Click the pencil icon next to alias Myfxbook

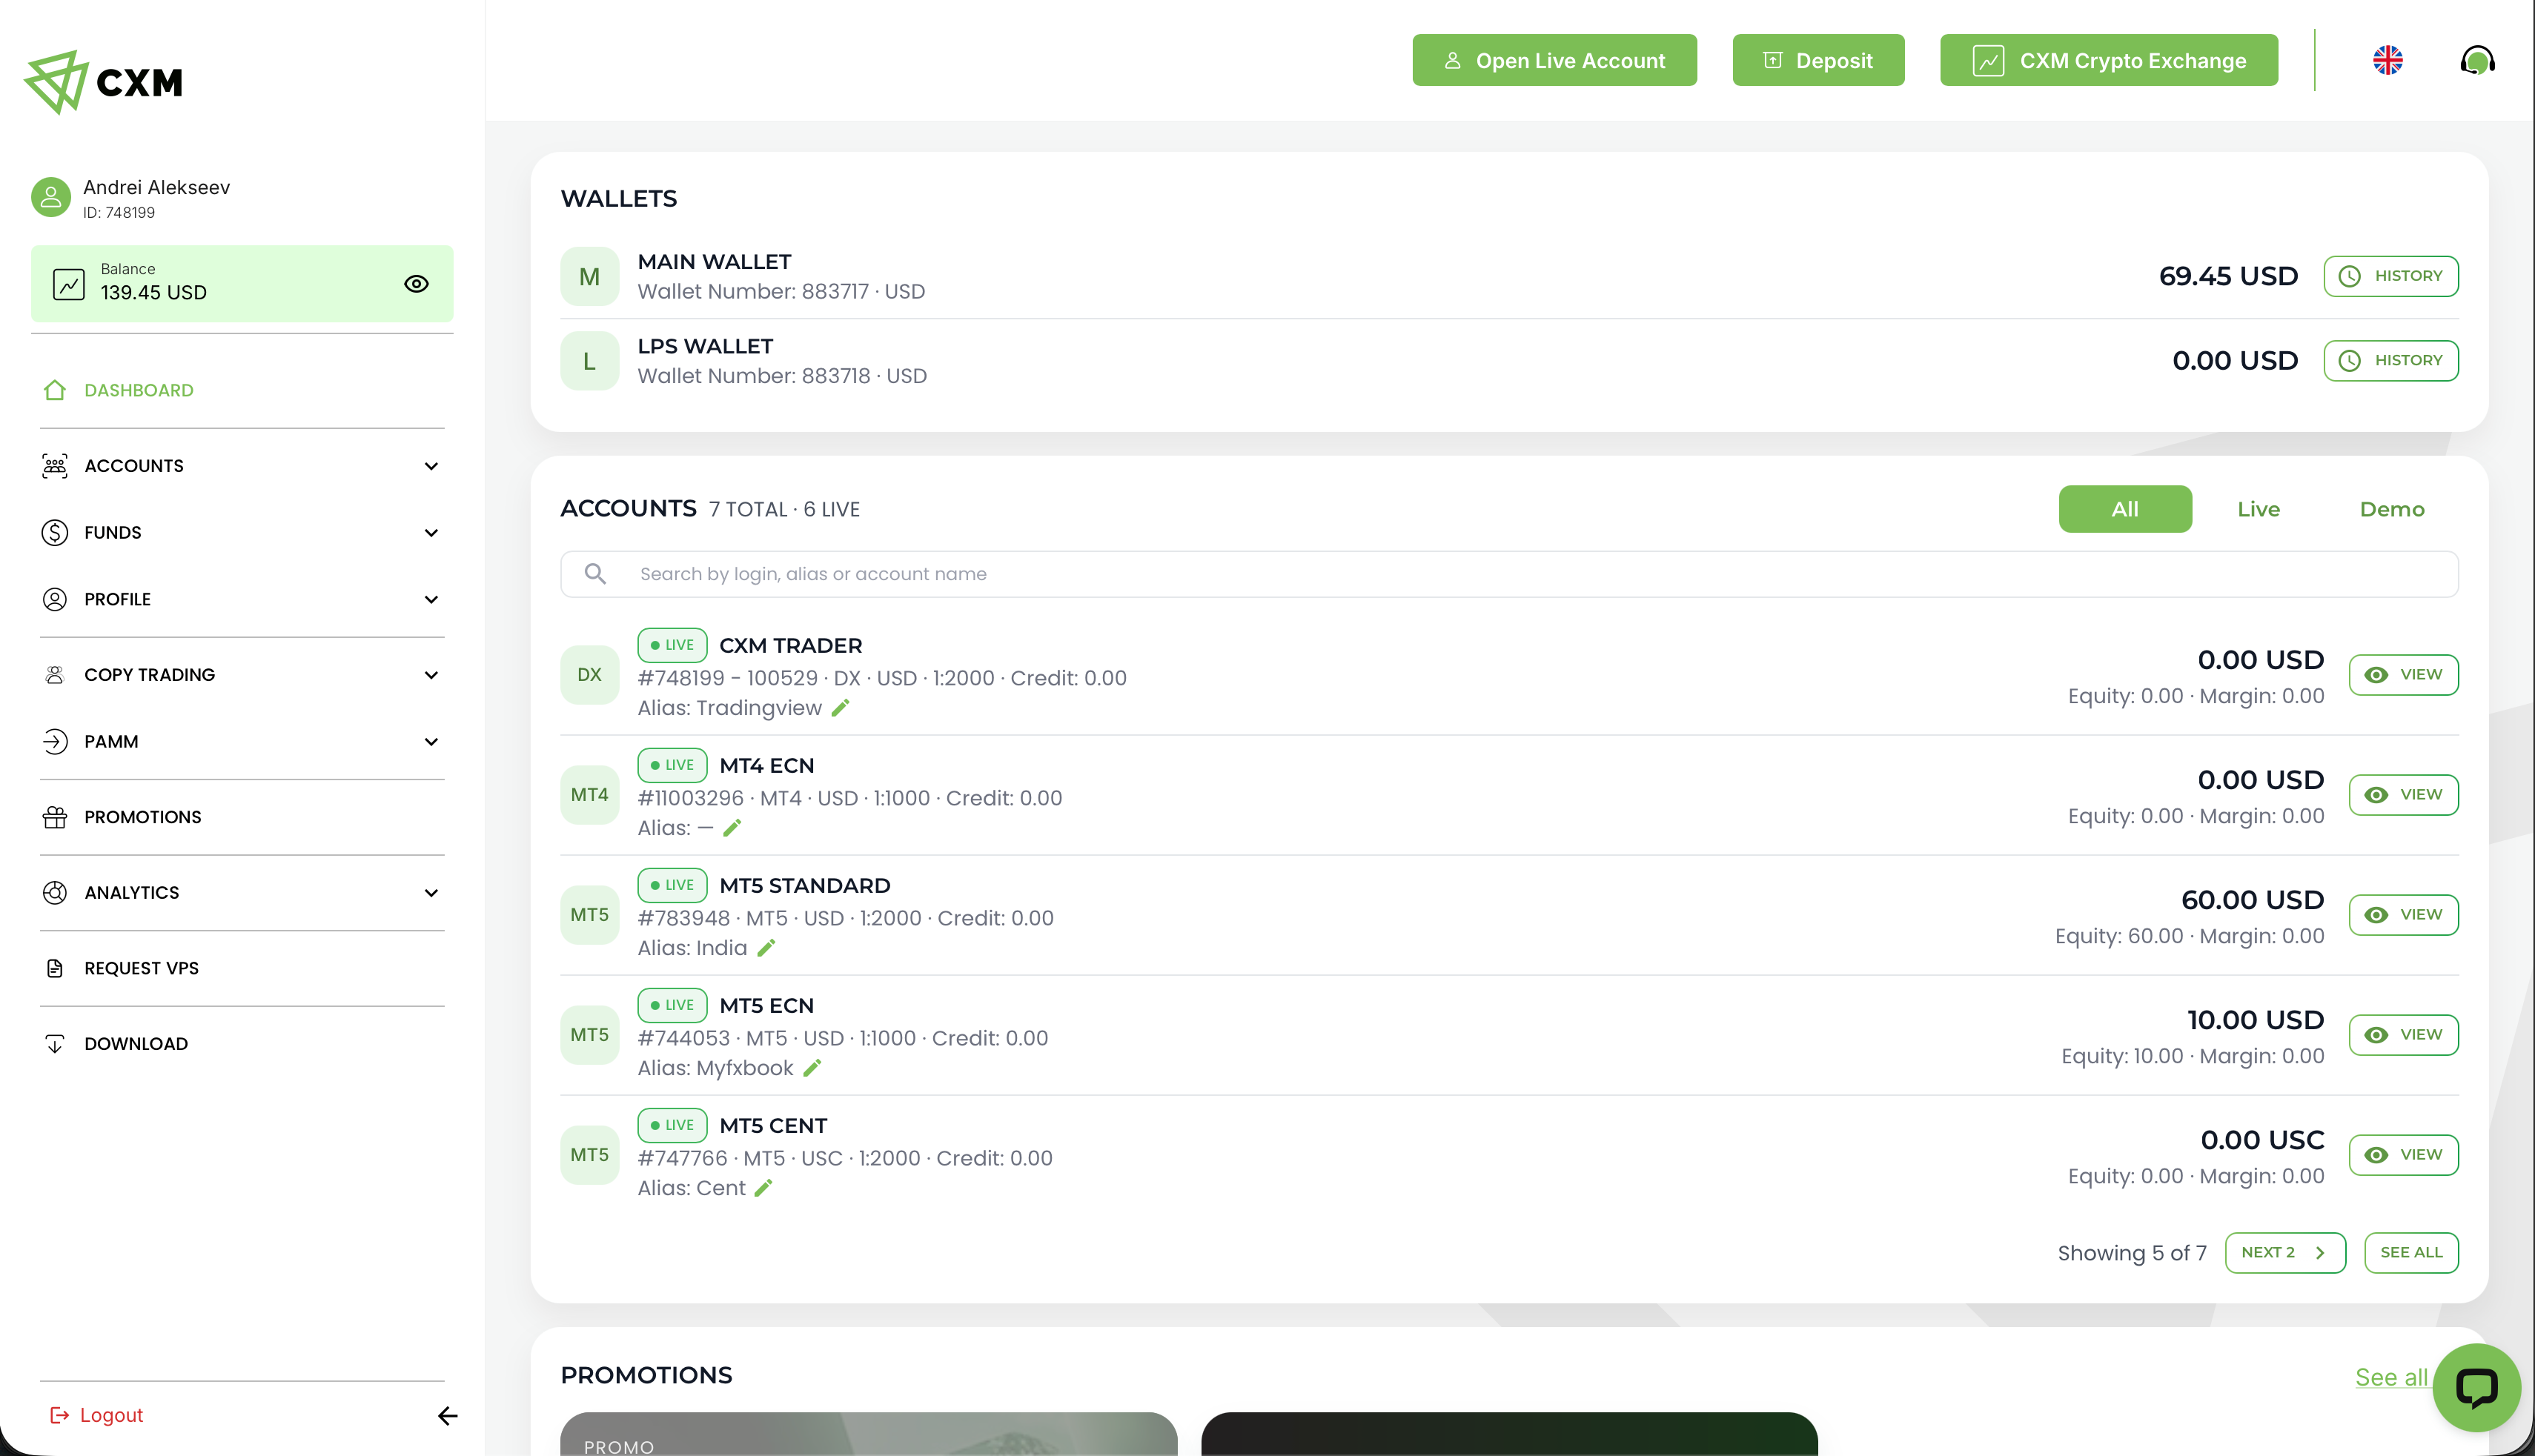tap(812, 1068)
